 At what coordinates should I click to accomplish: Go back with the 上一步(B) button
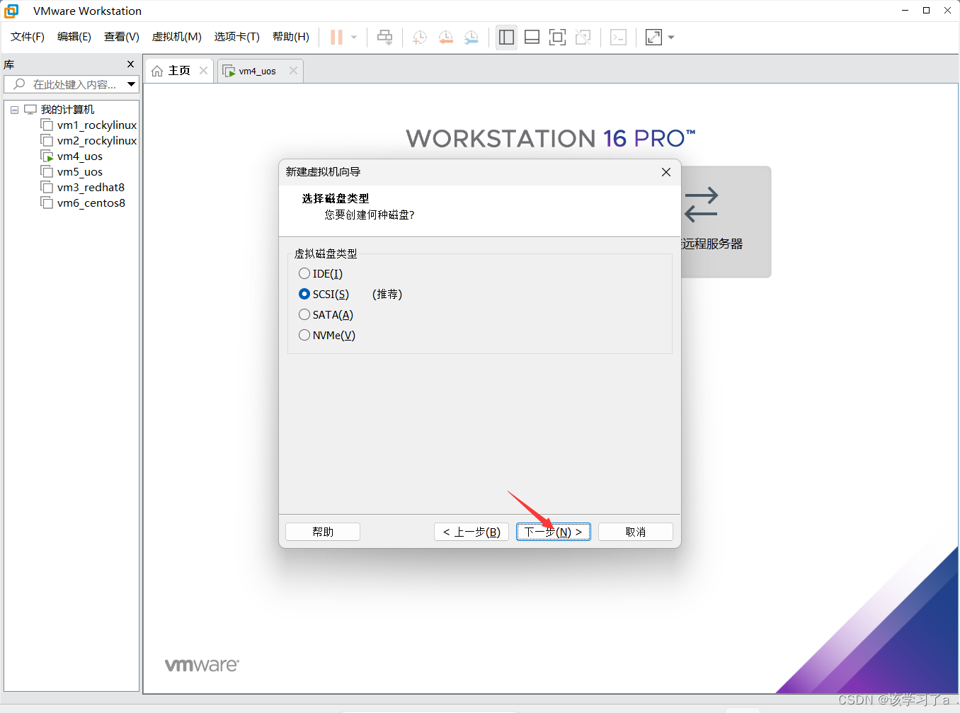pyautogui.click(x=472, y=532)
